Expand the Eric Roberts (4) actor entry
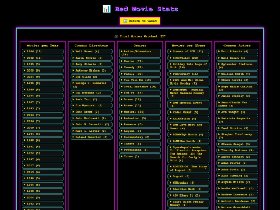The height and width of the screenshot is (210, 280). (237, 51)
